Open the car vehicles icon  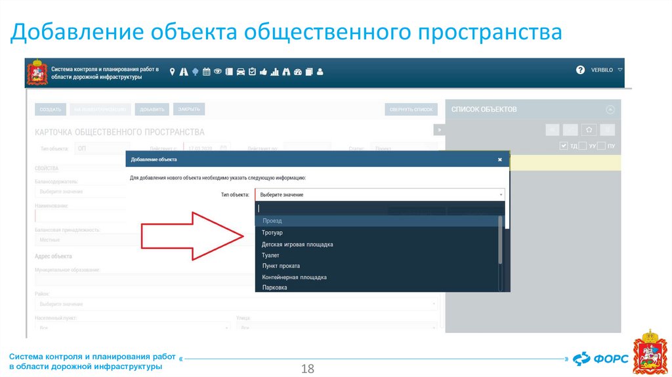point(241,72)
